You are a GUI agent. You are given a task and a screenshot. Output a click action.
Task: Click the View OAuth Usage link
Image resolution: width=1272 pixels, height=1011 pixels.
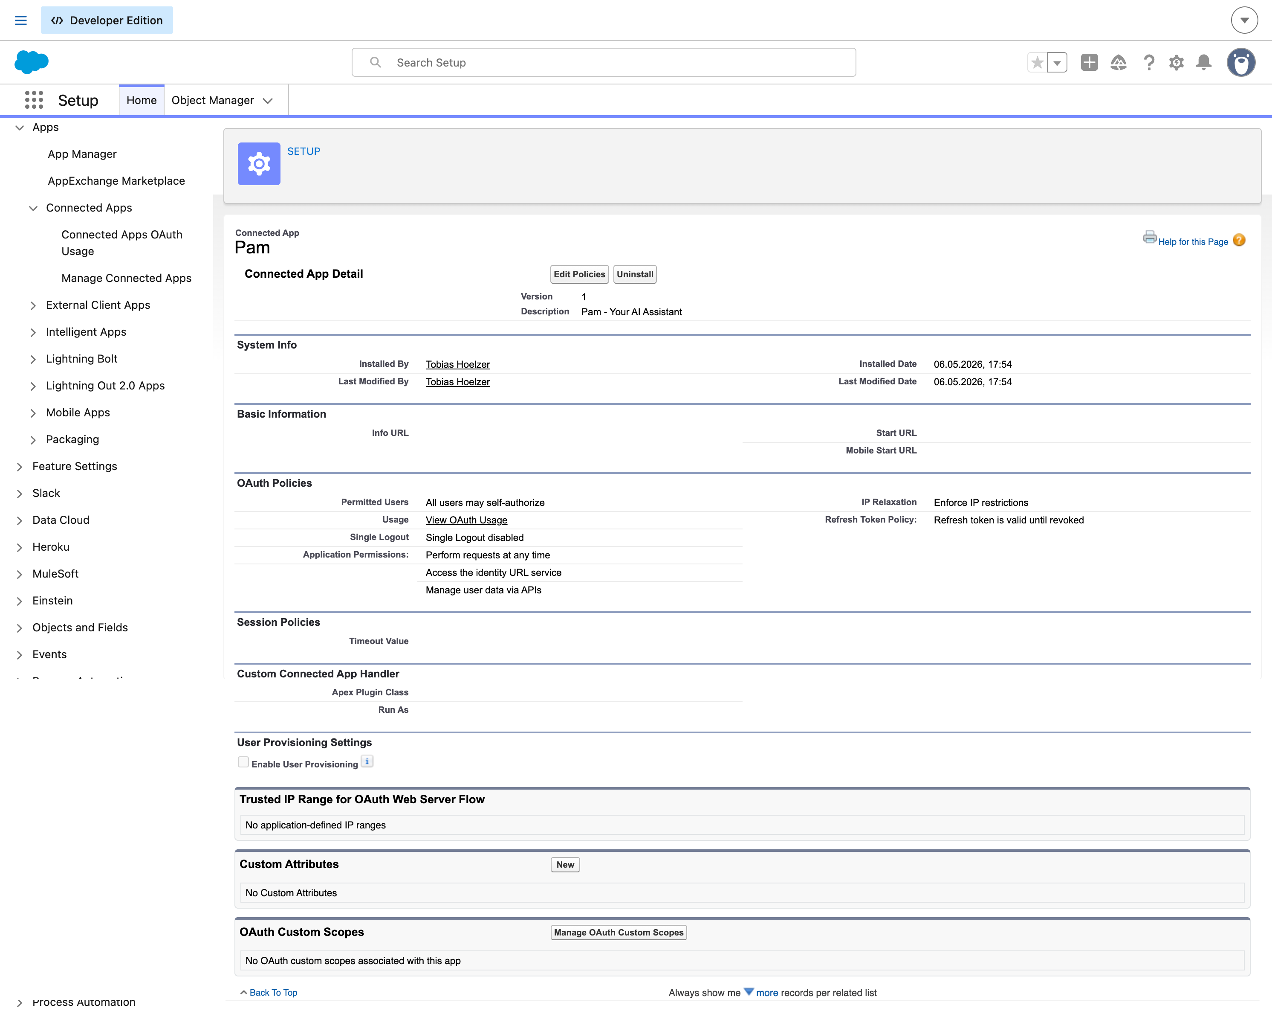tap(467, 520)
